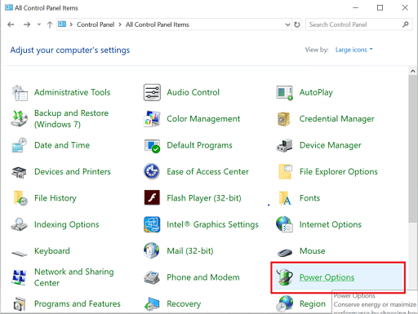The width and height of the screenshot is (418, 314).
Task: Open the Network and Sharing Center icon
Action: (19, 277)
